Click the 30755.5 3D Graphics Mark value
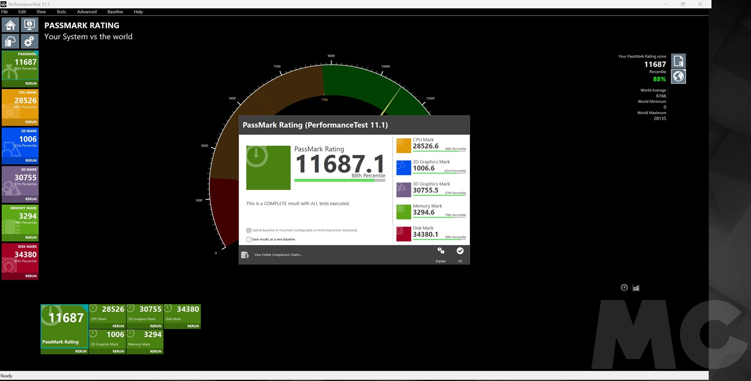Image resolution: width=751 pixels, height=381 pixels. 426,190
